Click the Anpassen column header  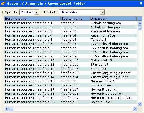click(x=113, y=19)
